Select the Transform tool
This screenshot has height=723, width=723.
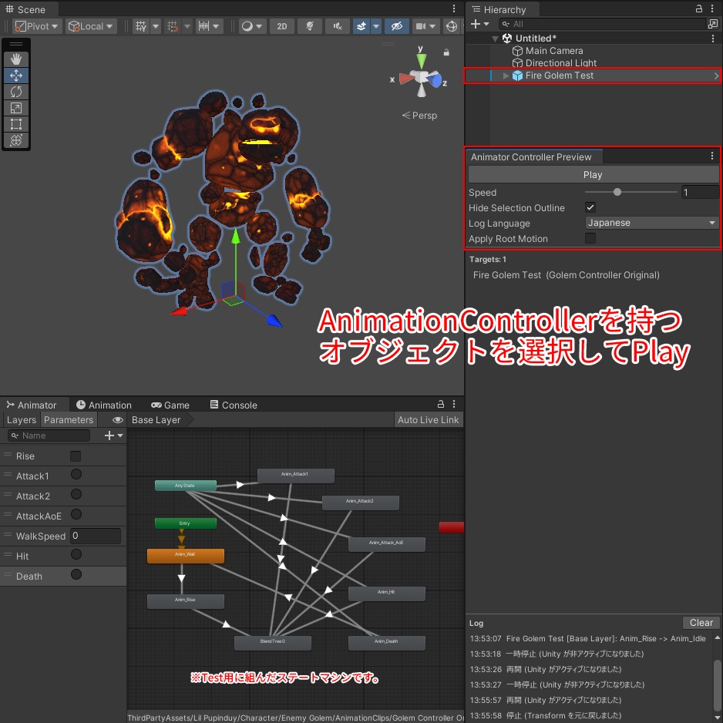click(16, 140)
